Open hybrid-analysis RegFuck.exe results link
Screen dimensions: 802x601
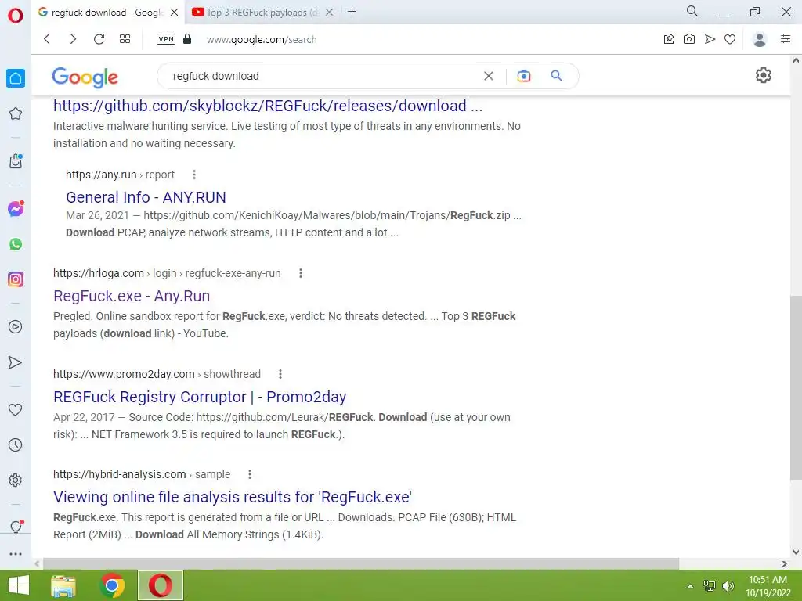tap(233, 497)
